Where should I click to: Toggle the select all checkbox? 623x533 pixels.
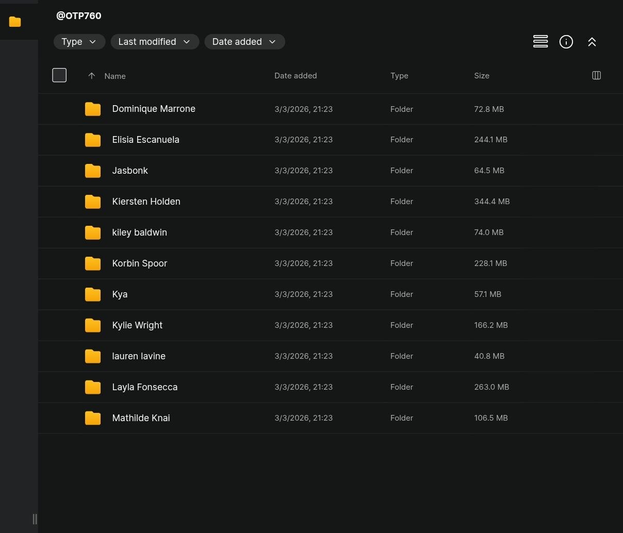(59, 75)
